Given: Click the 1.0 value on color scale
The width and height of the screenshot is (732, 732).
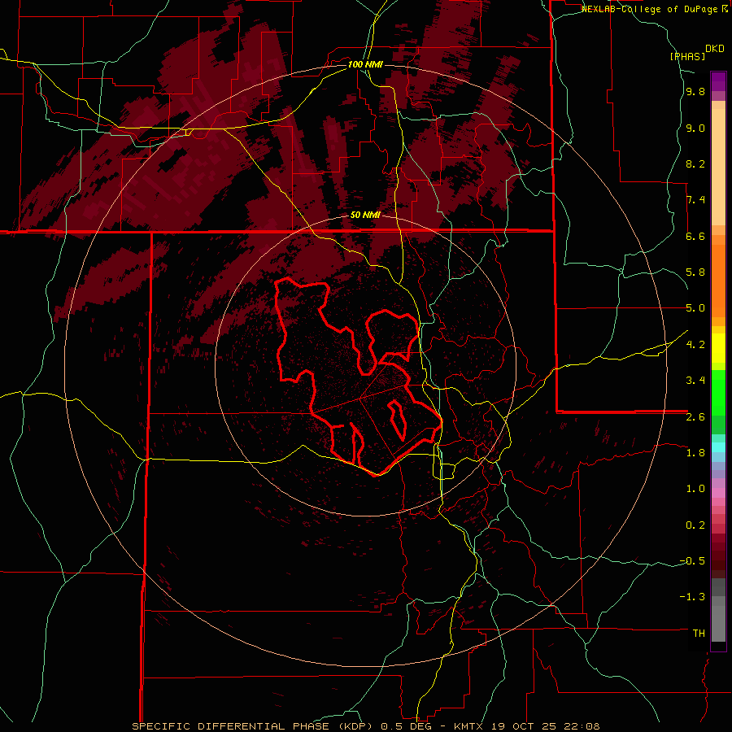Looking at the screenshot, I should [695, 489].
